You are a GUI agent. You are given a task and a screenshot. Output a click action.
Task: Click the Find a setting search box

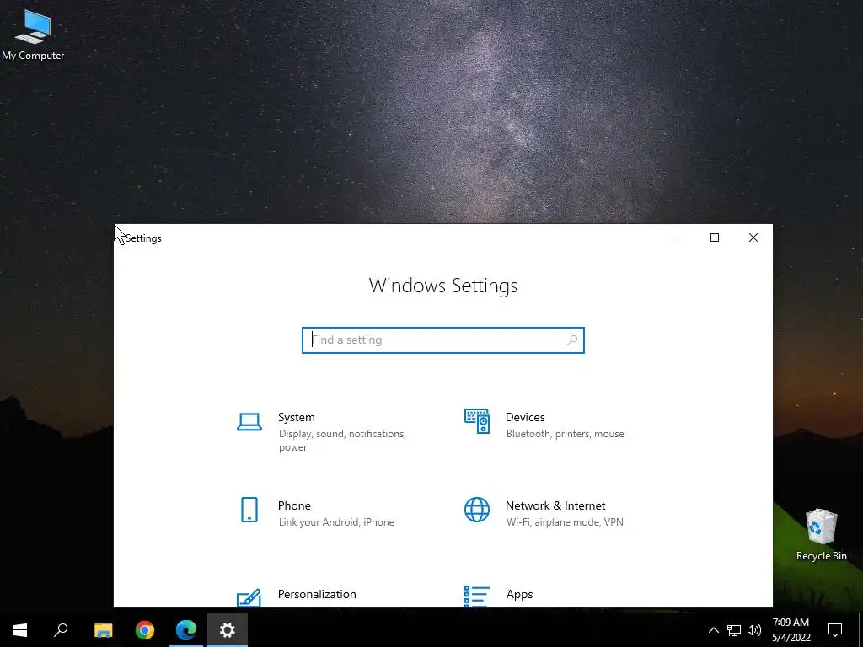443,340
